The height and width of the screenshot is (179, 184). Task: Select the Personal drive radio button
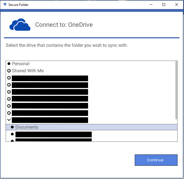coord(9,64)
